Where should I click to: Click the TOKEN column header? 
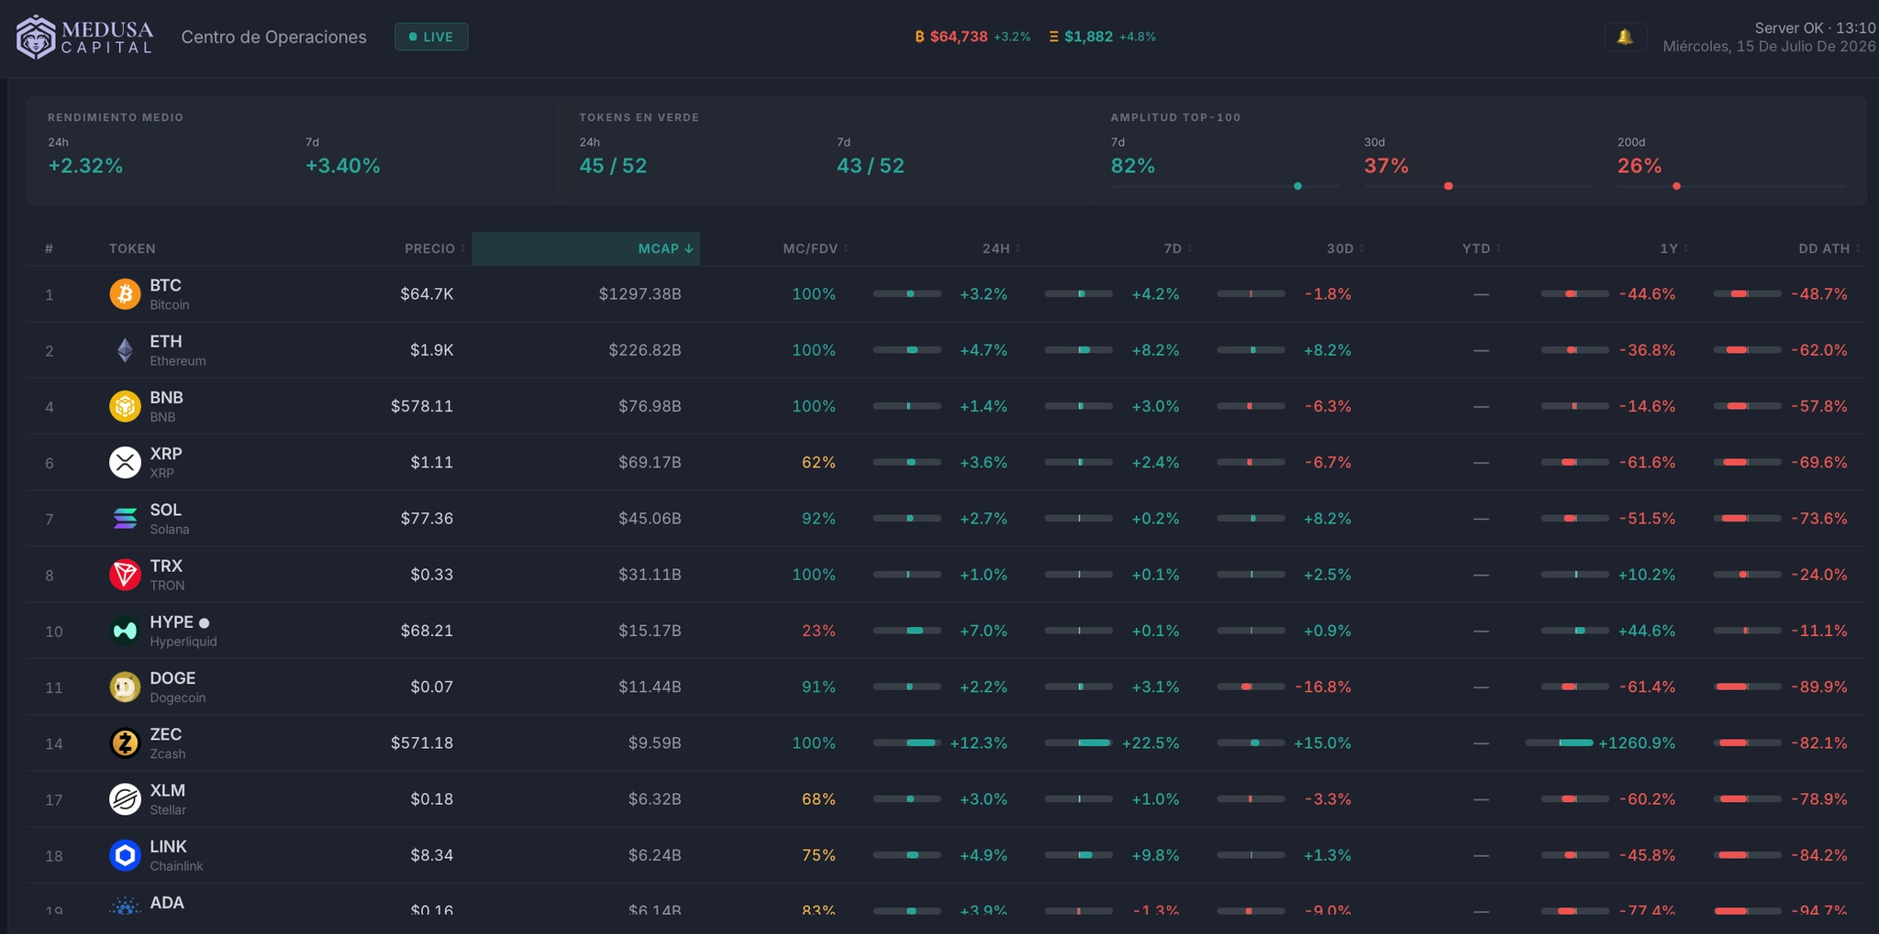point(132,248)
